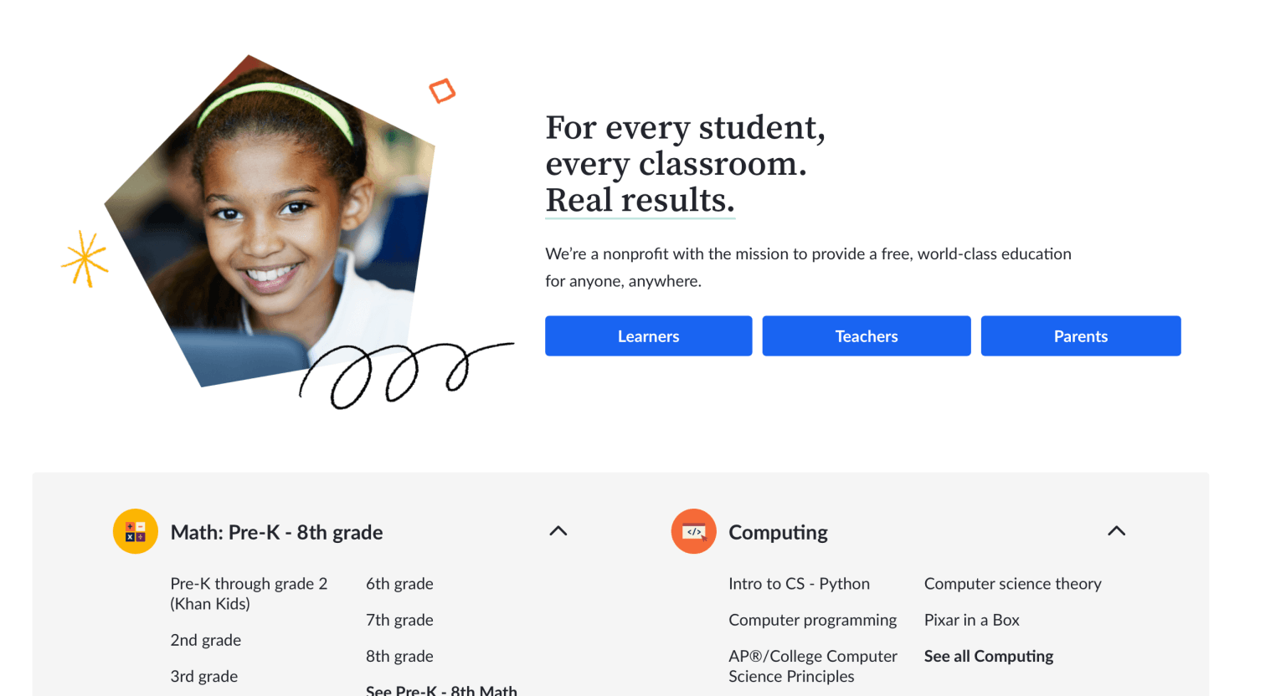This screenshot has height=696, width=1286.
Task: Click the Learners button
Action: click(648, 336)
